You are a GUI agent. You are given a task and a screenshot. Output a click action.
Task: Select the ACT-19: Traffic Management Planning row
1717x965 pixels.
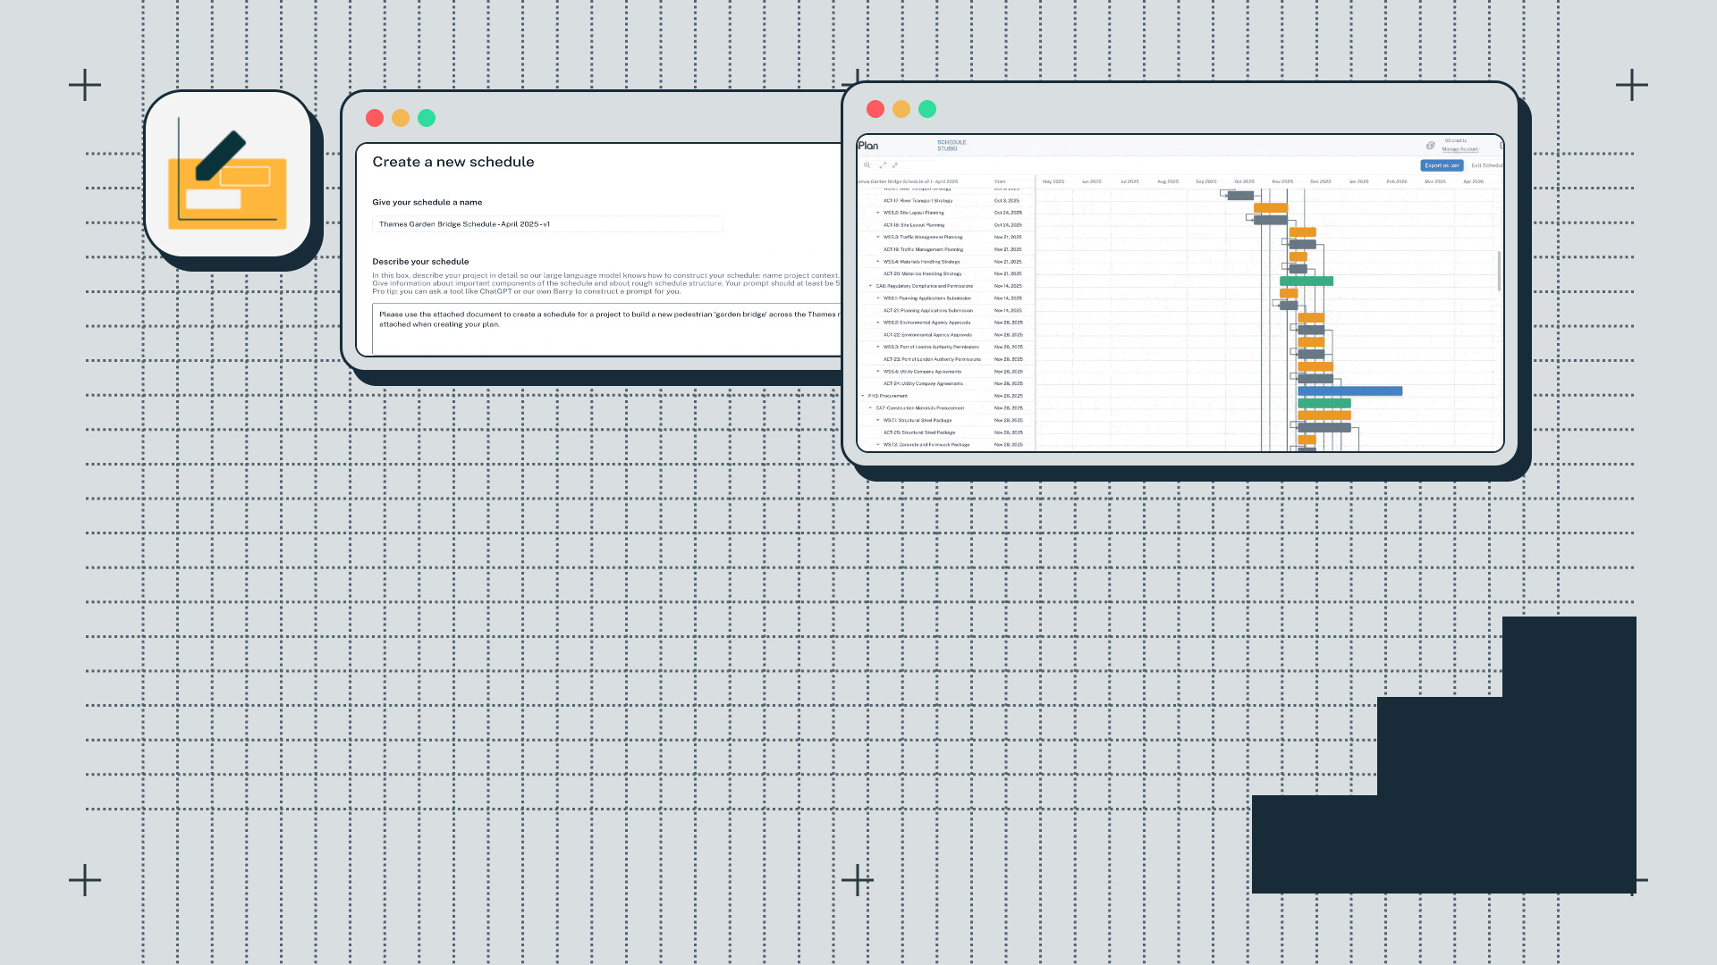pos(945,250)
